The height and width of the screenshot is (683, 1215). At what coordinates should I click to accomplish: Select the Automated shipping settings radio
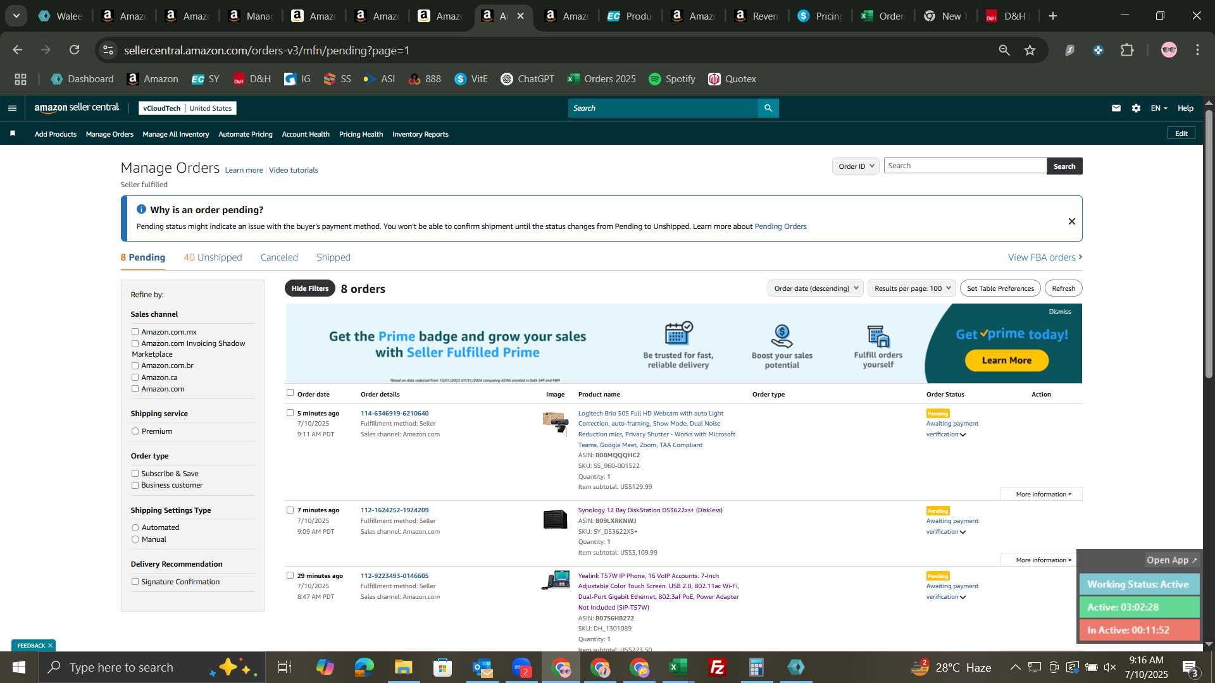tap(135, 527)
